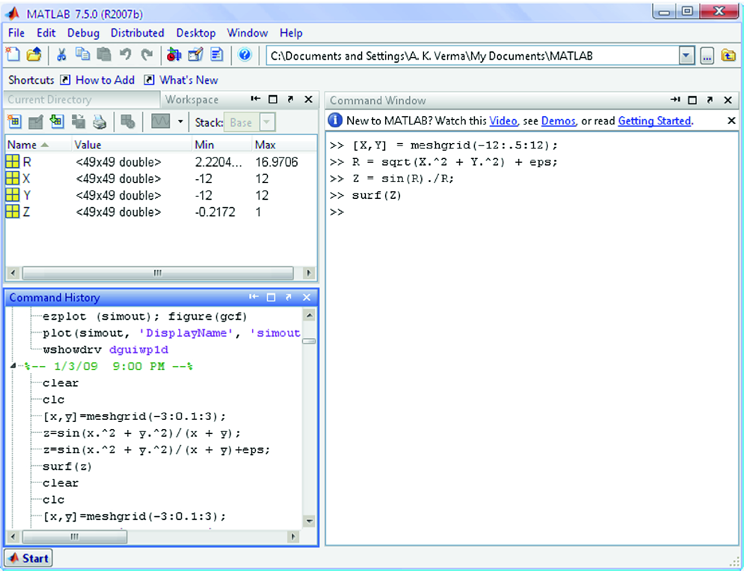Click the Cut scissors icon

(x=61, y=54)
